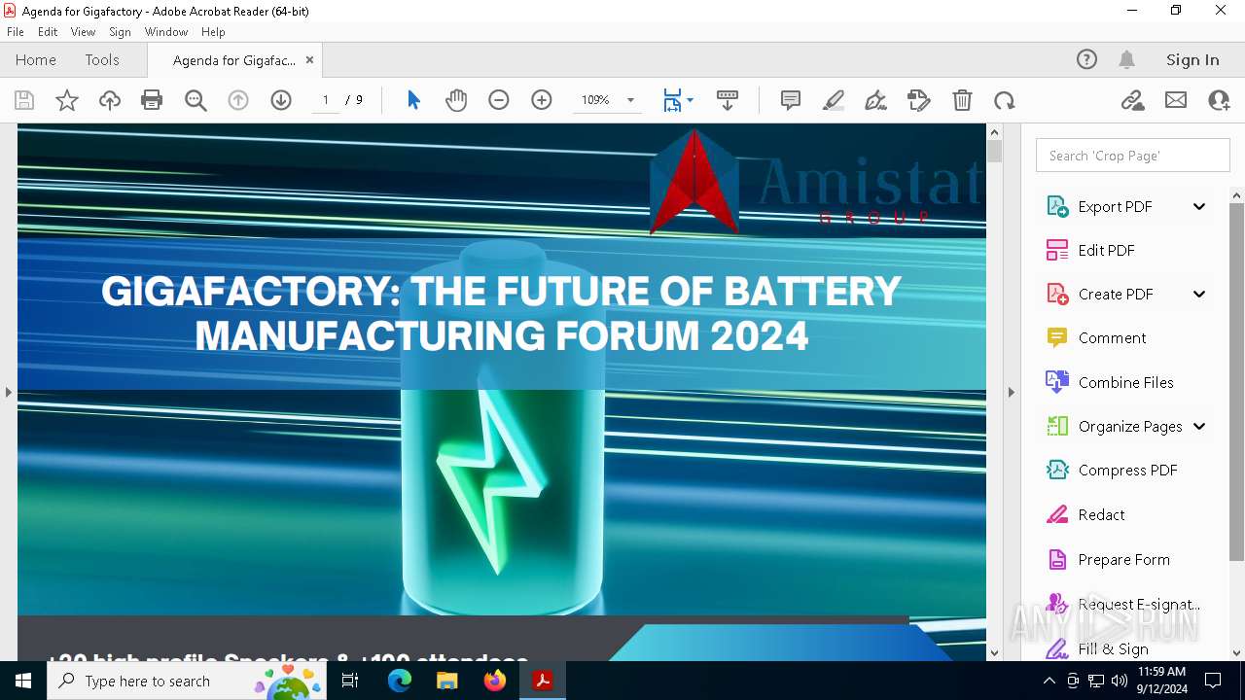Open the View menu
This screenshot has width=1245, height=700.
pos(83,32)
